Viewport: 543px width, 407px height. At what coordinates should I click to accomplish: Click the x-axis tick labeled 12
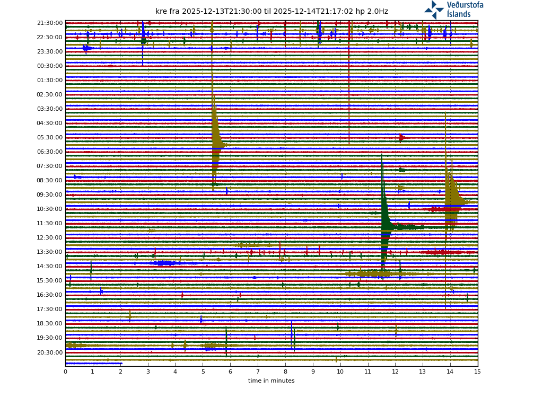point(395,372)
